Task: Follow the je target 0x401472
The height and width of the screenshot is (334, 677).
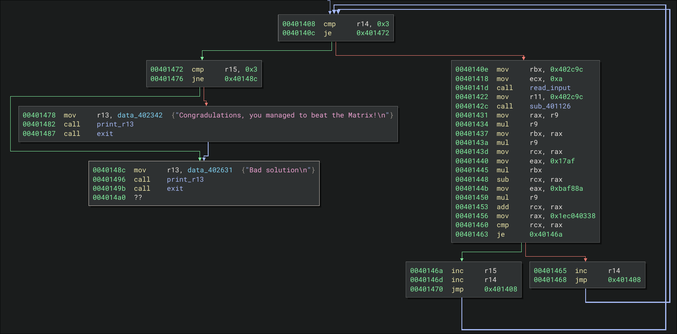Action: [373, 33]
